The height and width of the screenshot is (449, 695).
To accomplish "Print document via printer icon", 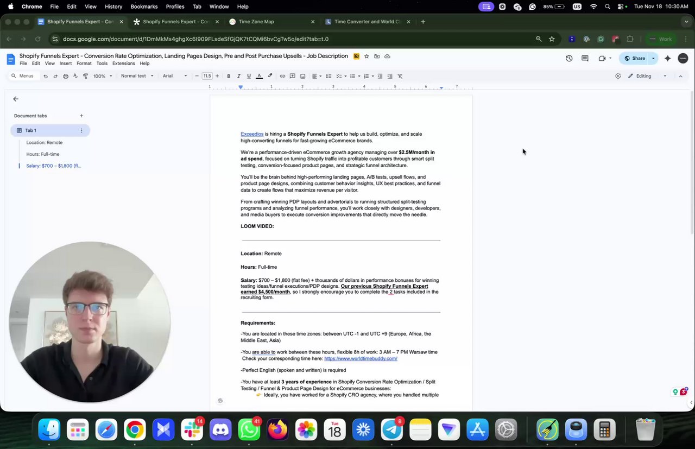I will tap(66, 76).
